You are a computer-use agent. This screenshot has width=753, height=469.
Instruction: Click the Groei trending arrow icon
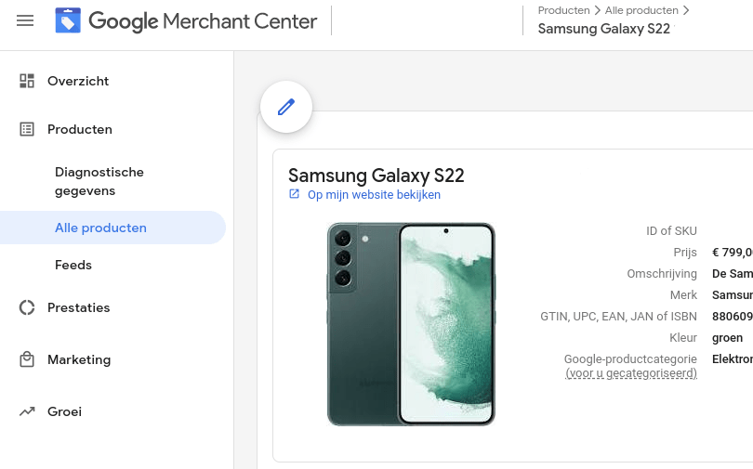point(27,411)
